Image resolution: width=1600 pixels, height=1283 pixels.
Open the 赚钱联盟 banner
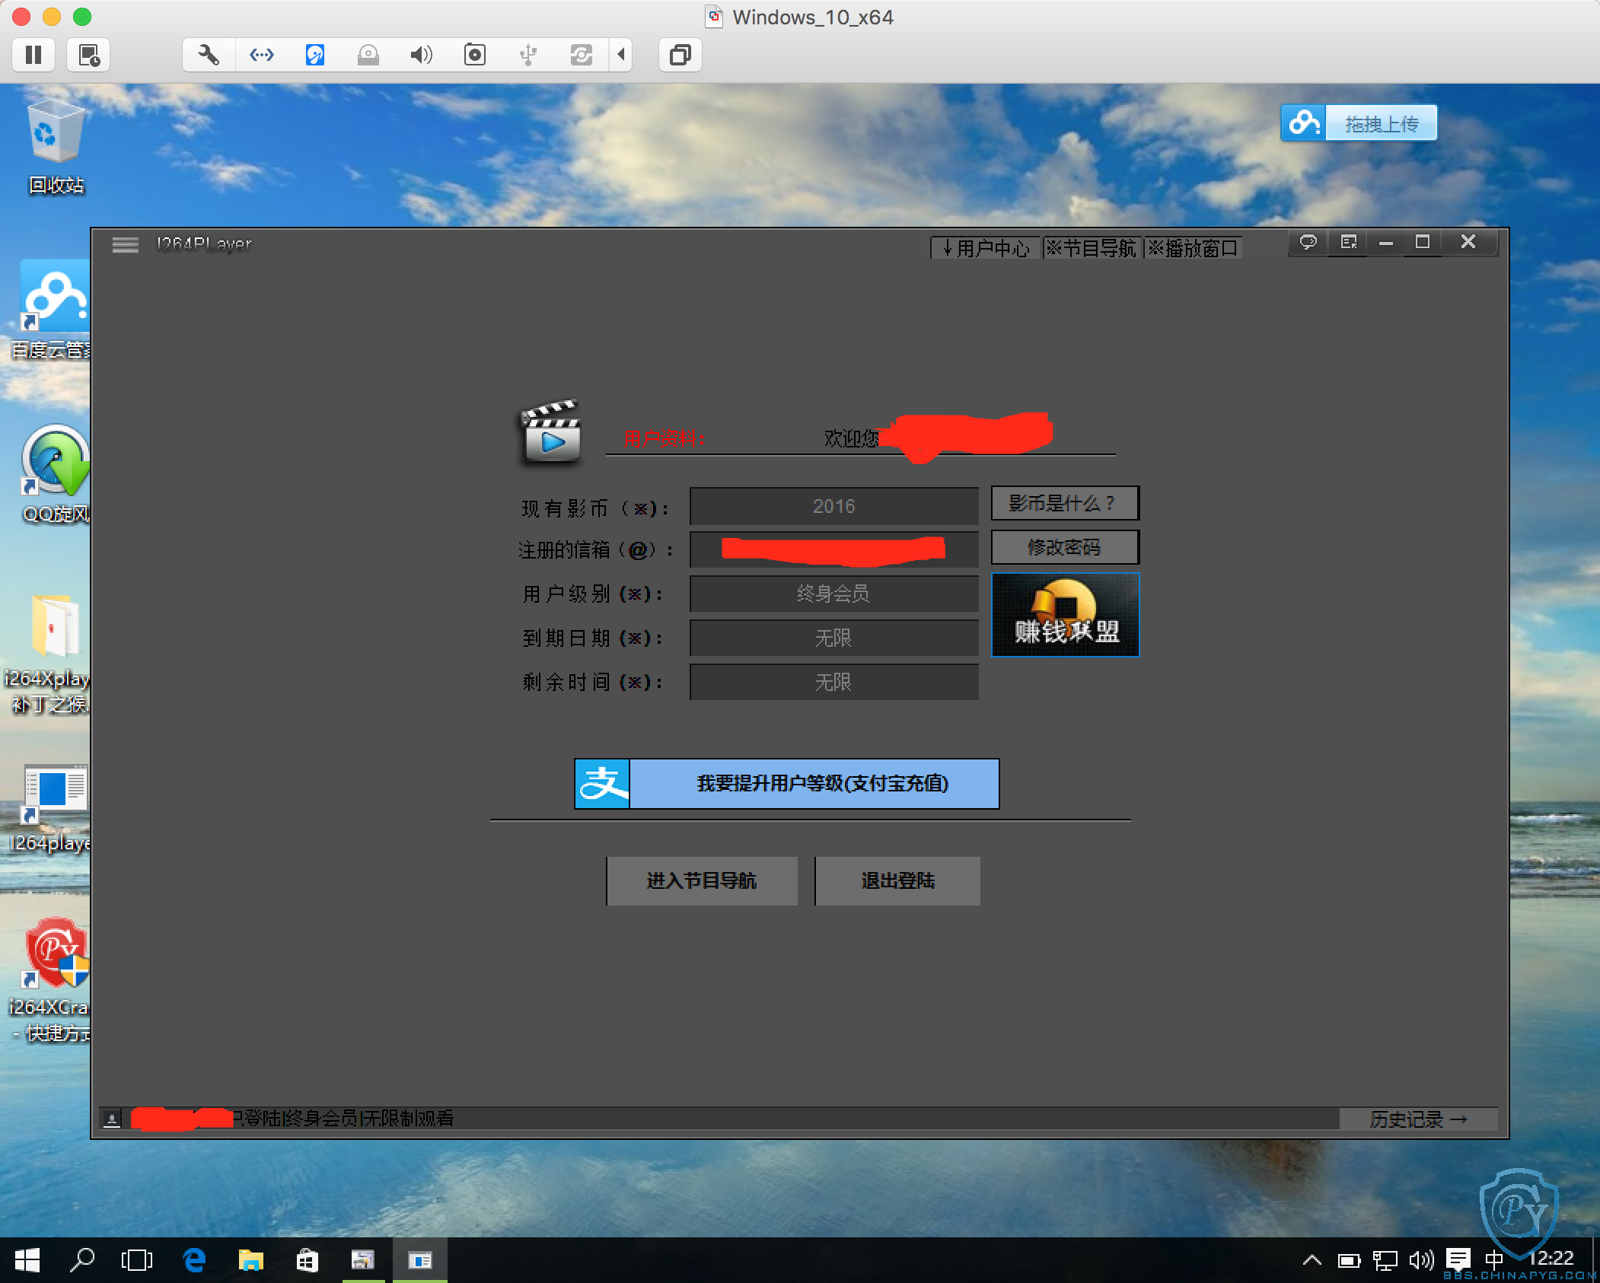1065,614
